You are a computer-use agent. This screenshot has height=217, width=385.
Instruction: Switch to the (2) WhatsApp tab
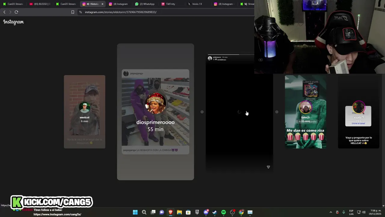click(x=145, y=4)
